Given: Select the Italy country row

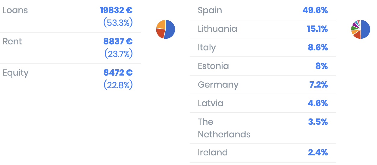Looking at the screenshot, I should [263, 48].
